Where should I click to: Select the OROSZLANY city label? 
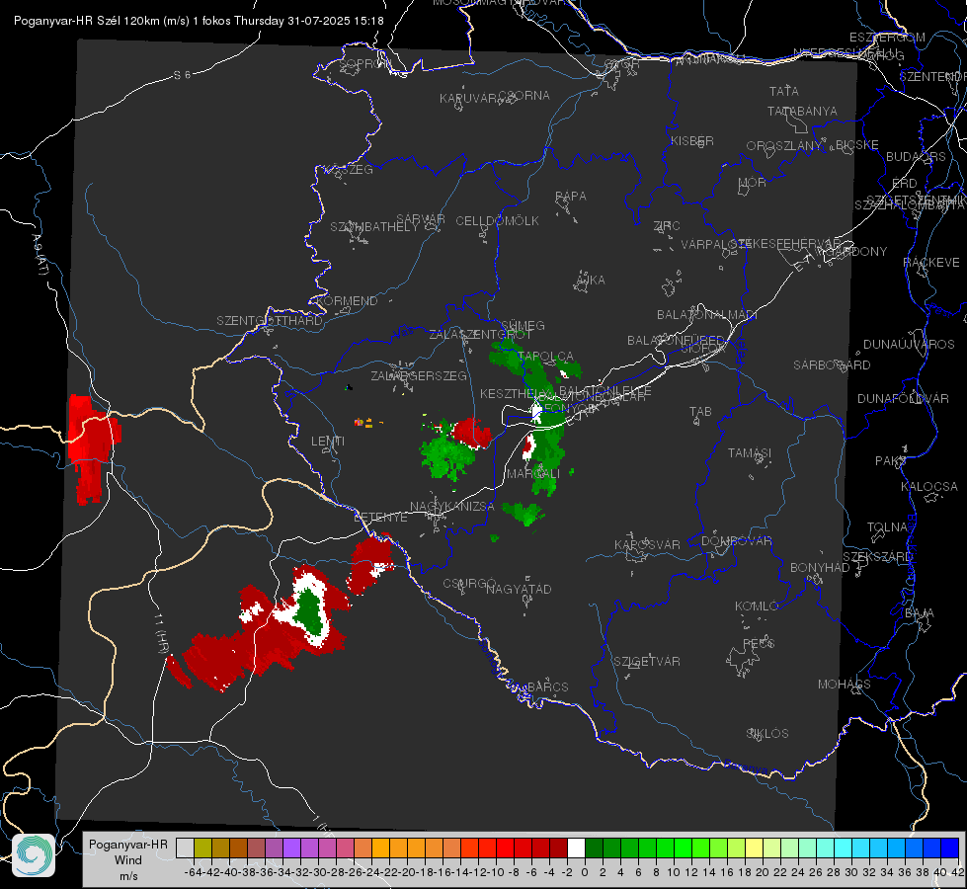pyautogui.click(x=784, y=145)
